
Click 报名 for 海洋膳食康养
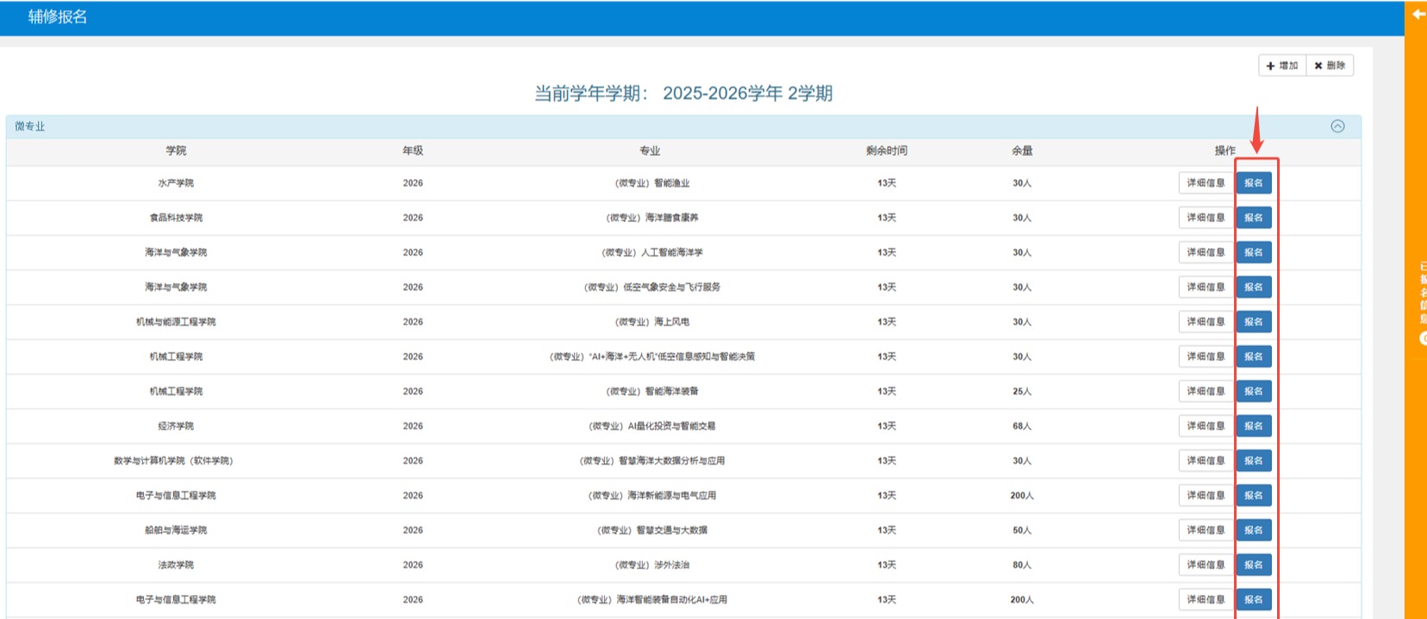click(1254, 218)
